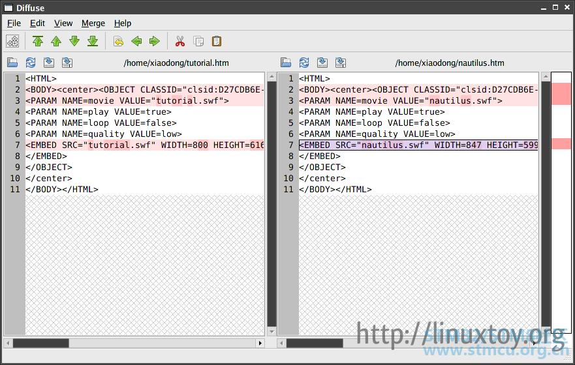575x365 pixels.
Task: Click the PARAM NAME=movie VALUE="nautilus.swf" line
Action: [418, 100]
